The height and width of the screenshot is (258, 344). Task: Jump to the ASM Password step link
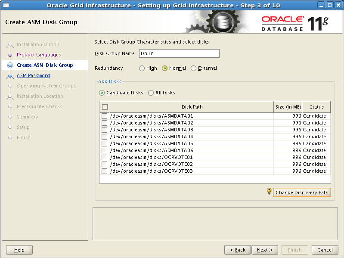tap(33, 75)
